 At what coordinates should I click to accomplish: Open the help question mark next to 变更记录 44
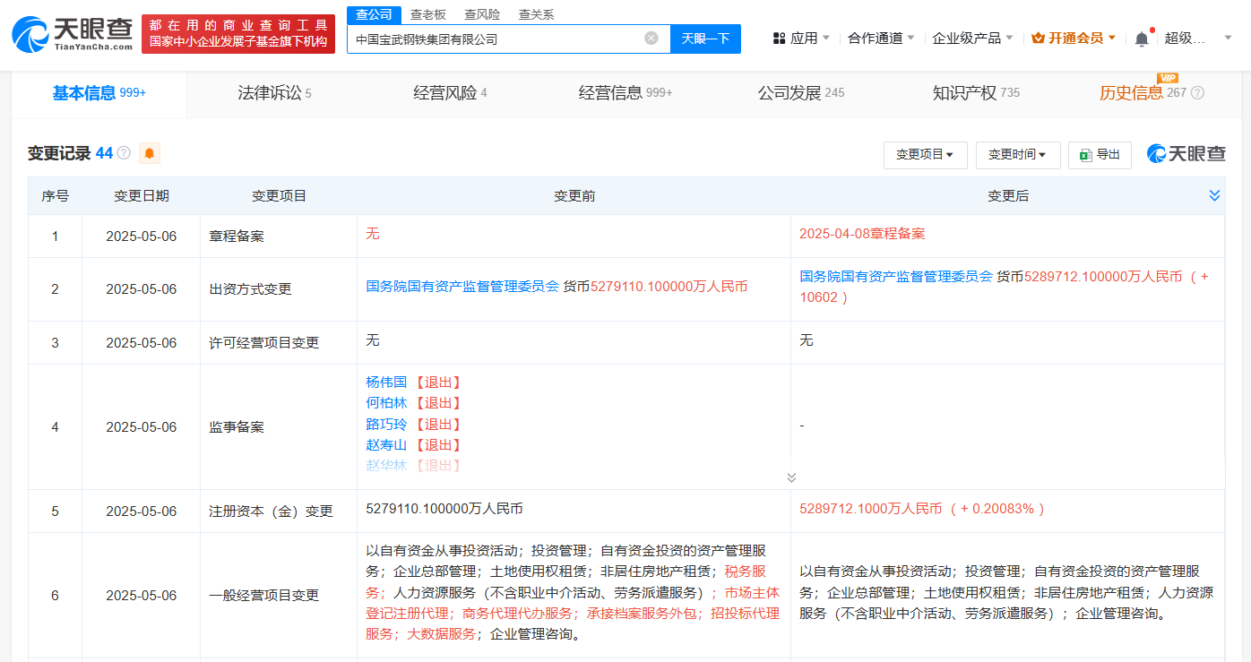pos(124,153)
